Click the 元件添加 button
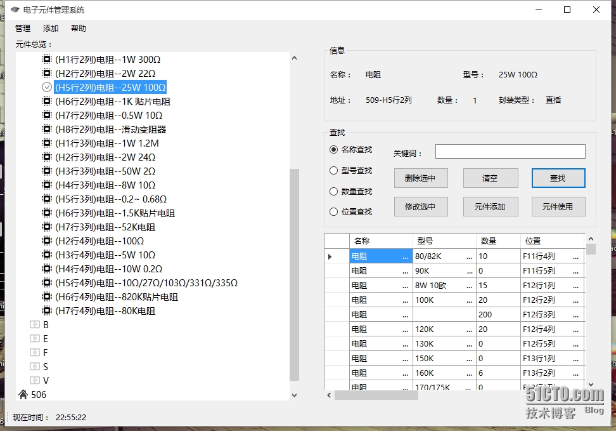The image size is (616, 431). 491,207
